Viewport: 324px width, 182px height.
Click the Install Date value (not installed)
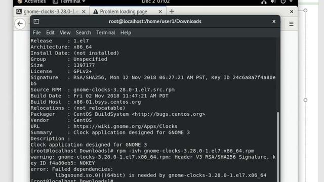pos(96,53)
